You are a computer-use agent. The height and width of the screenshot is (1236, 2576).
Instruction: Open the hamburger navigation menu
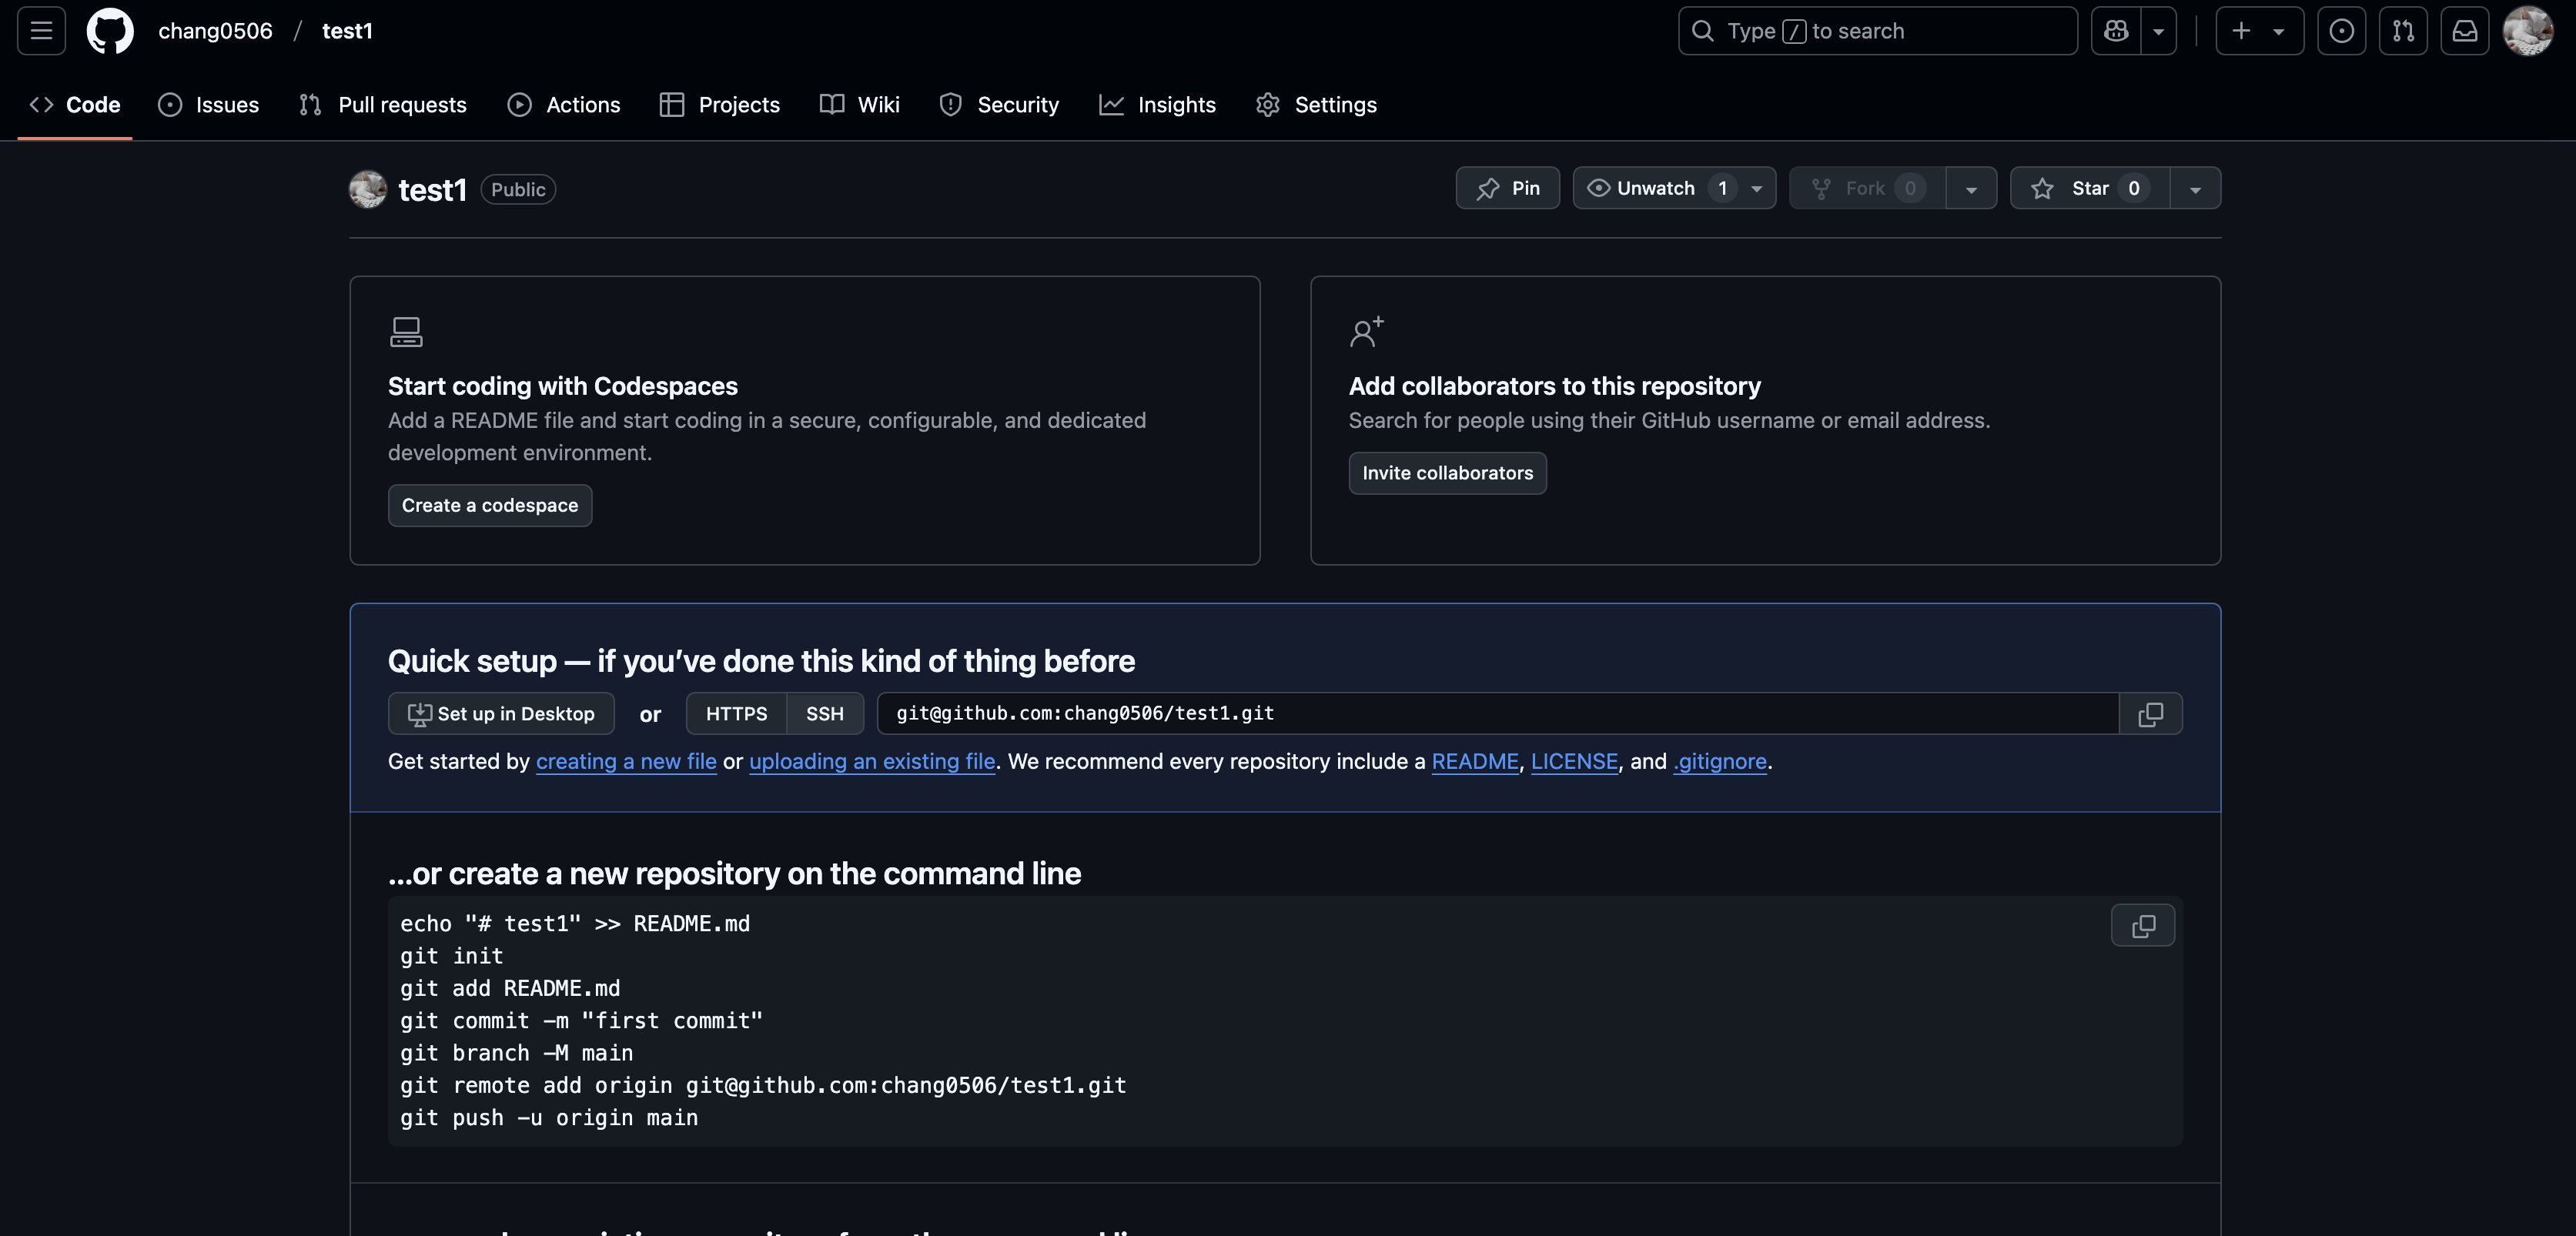41,31
